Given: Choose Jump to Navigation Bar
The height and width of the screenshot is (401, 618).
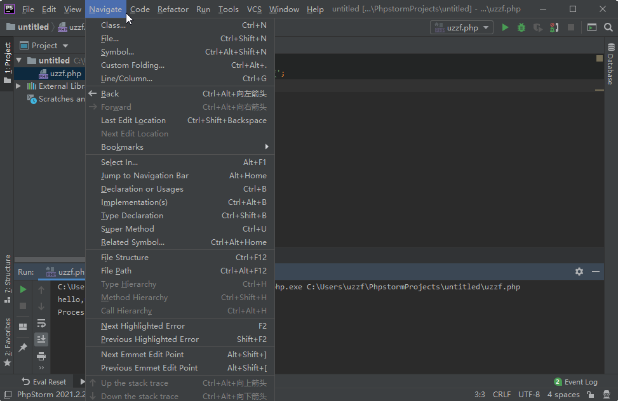Looking at the screenshot, I should click(180, 176).
